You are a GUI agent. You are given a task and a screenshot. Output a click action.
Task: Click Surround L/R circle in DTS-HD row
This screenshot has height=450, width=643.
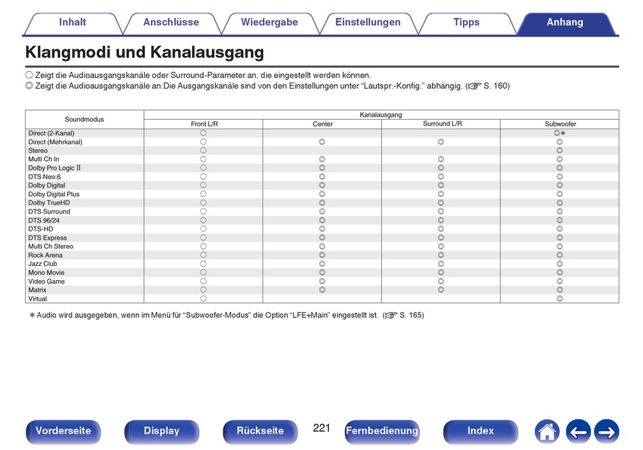(x=441, y=229)
